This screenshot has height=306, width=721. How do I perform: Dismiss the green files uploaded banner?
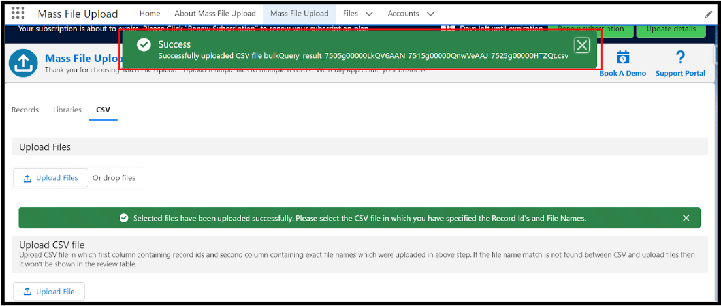click(686, 218)
